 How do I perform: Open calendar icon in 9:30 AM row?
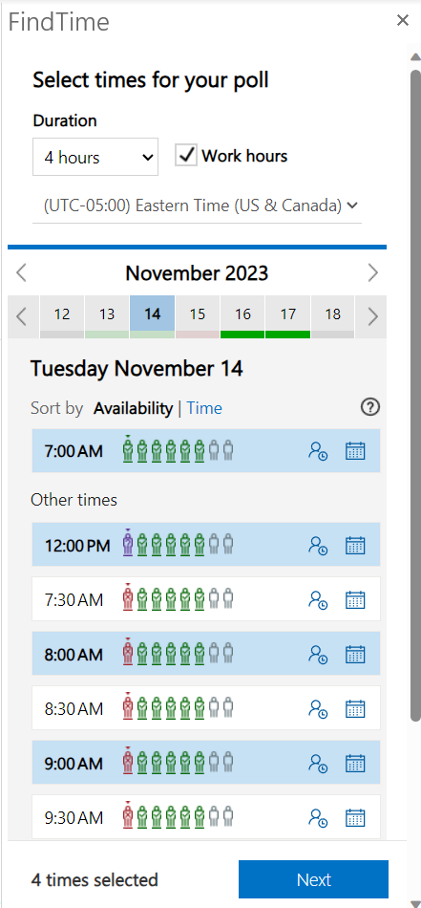pos(355,817)
